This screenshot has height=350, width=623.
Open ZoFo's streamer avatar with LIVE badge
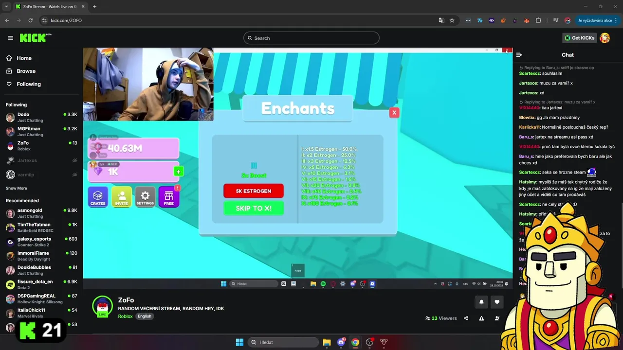(x=102, y=306)
